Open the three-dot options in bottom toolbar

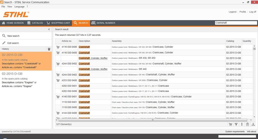242,124
